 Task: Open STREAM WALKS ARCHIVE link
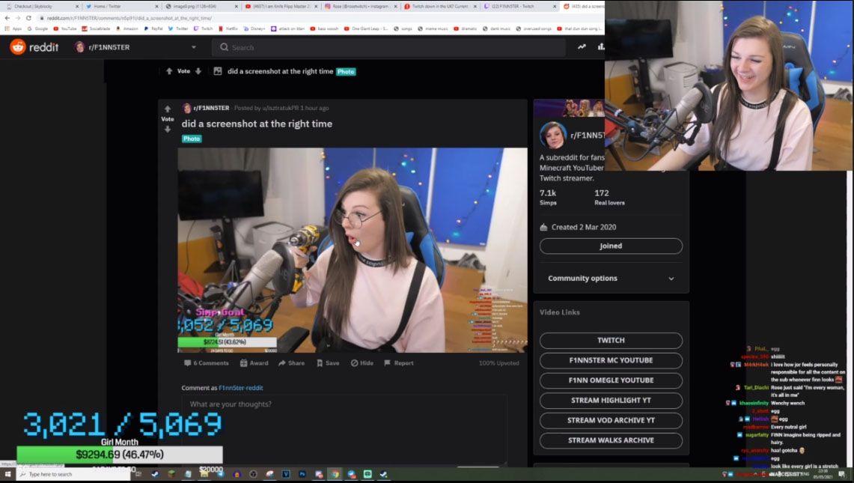coord(611,440)
